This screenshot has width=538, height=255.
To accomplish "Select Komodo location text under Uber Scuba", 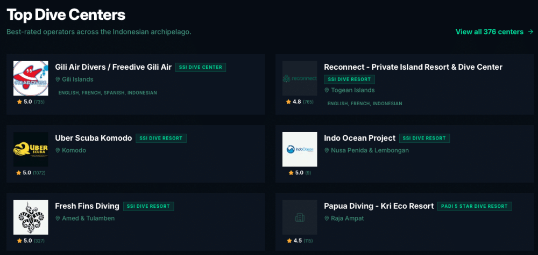I will point(74,150).
